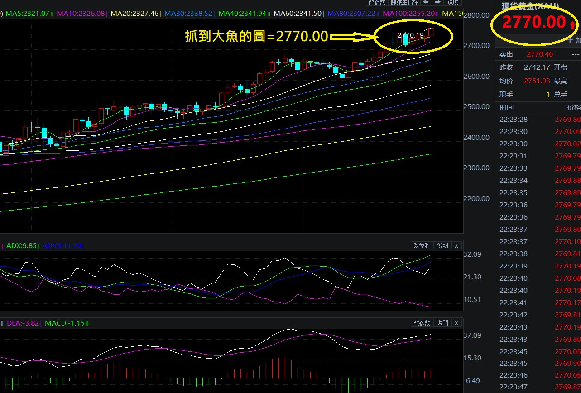Select the 22:23:39 tick row
This screenshot has height=393, width=581.
pos(539,266)
